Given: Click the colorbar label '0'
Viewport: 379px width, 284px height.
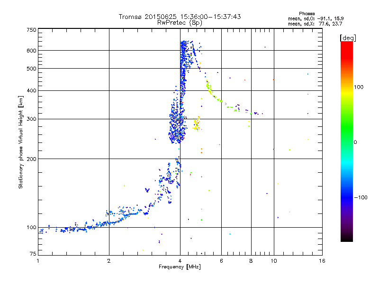Looking at the screenshot, I should click(355, 142).
